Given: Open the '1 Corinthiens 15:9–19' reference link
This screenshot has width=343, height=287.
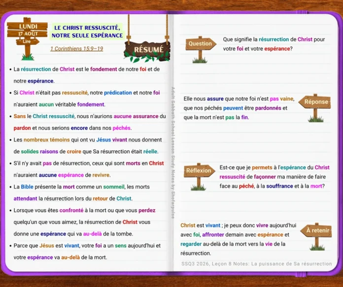Looking at the screenshot, I should click(76, 49).
